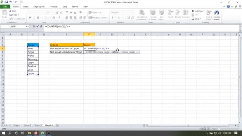Select the Sheet1 worksheet tab
Image resolution: width=242 pixels, height=136 pixels.
coord(17,125)
